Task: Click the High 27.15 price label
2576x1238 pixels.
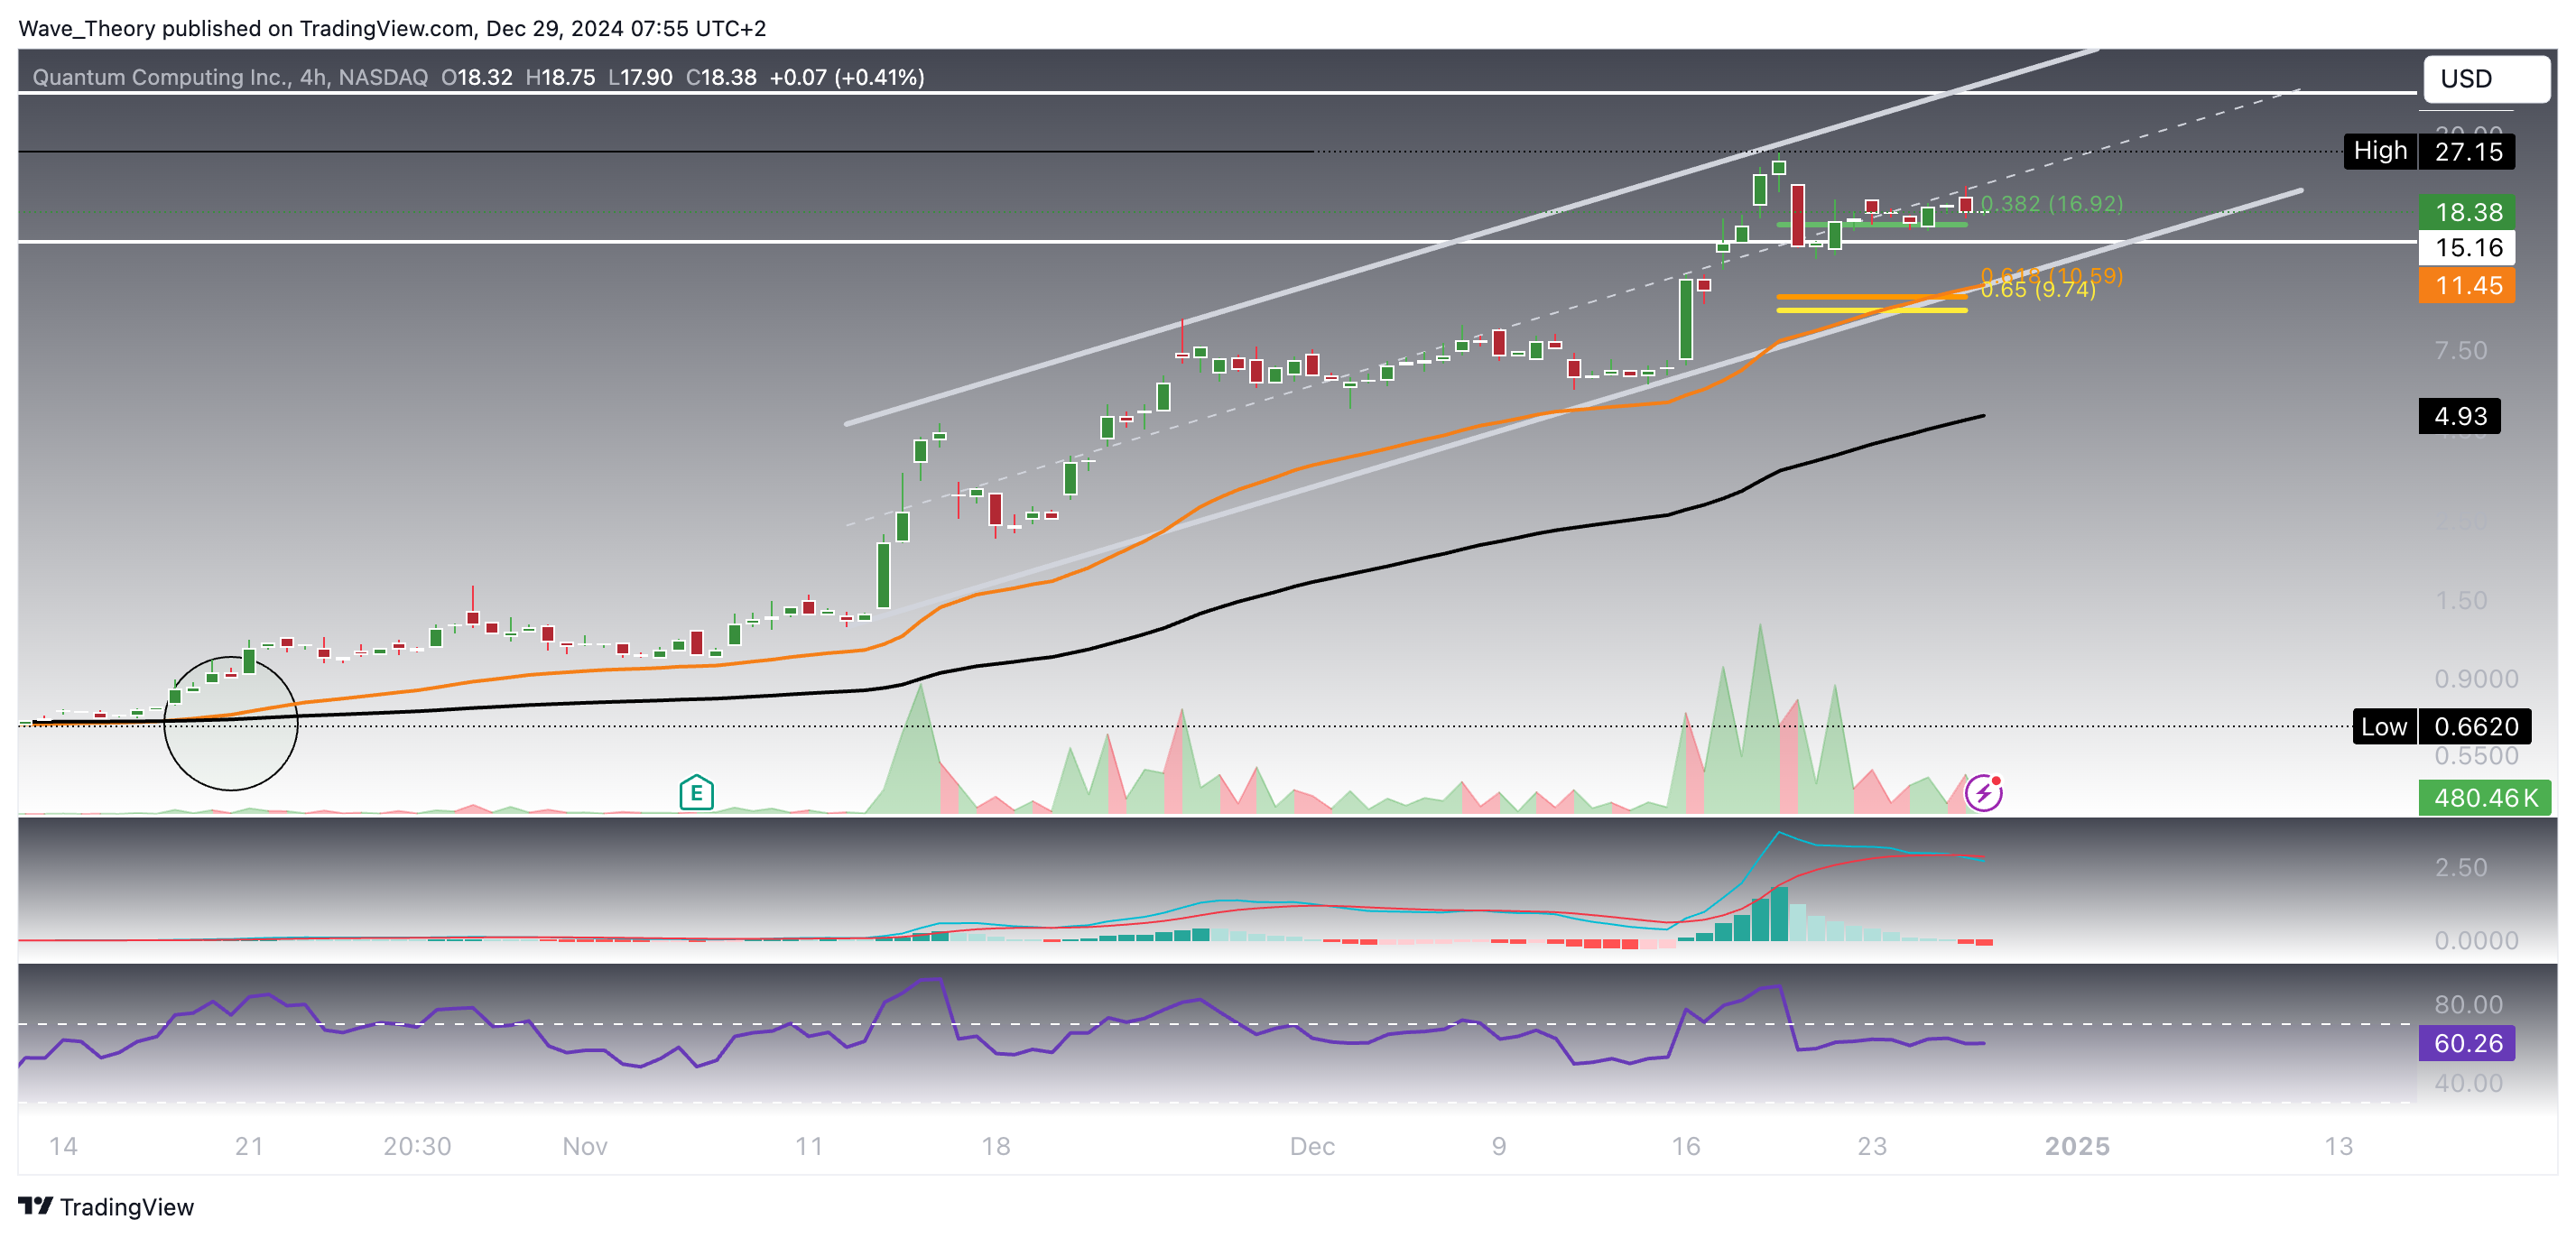Action: pos(2428,152)
